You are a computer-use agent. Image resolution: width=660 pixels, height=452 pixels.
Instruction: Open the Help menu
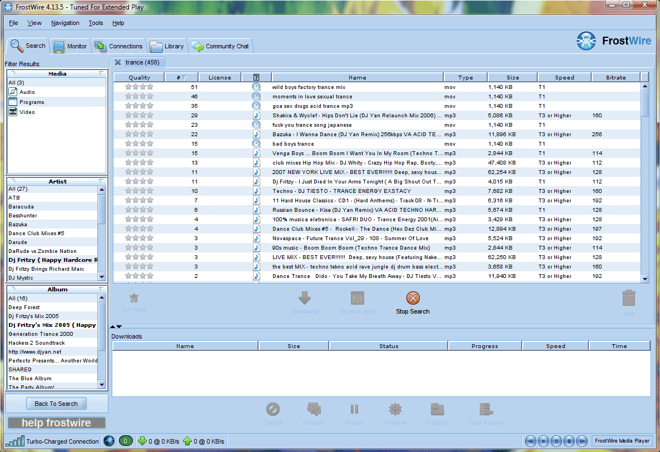coord(118,23)
